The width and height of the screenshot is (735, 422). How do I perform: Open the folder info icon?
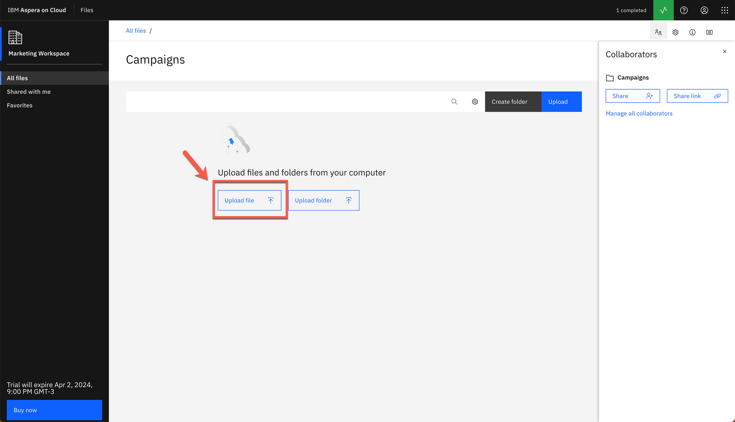pyautogui.click(x=692, y=32)
